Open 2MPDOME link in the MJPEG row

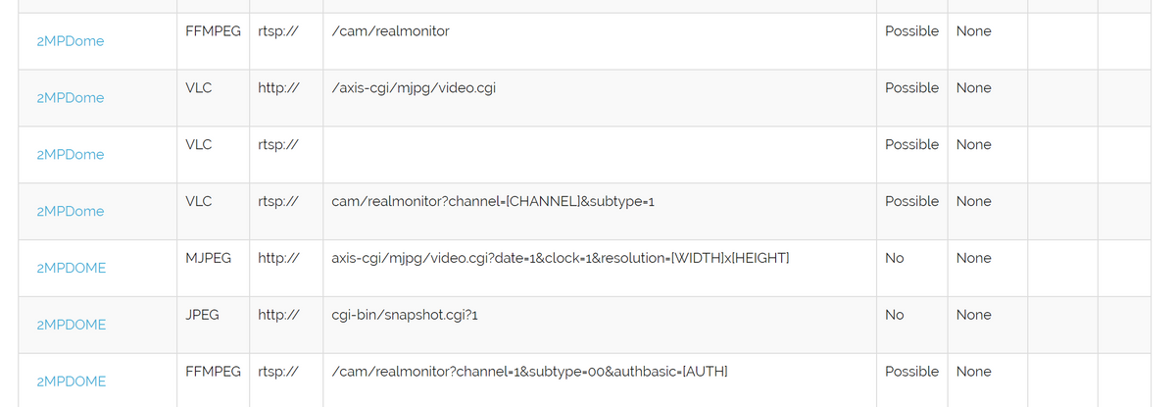tap(71, 268)
